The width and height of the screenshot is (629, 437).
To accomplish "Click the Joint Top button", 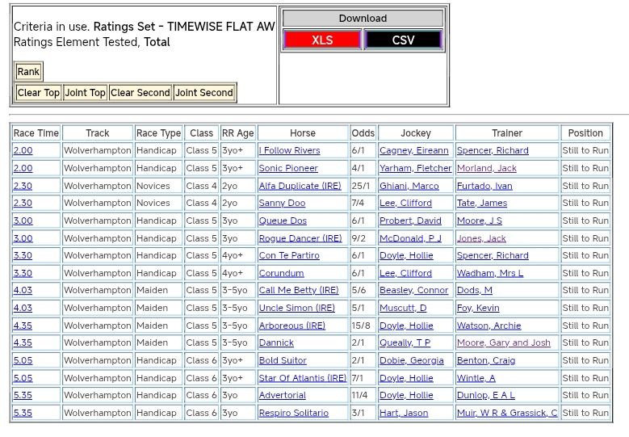I will point(86,93).
